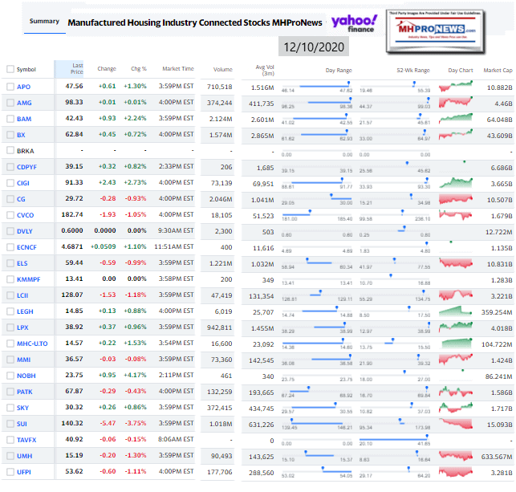
Task: Open the TAVFX ticker link
Action: point(26,440)
